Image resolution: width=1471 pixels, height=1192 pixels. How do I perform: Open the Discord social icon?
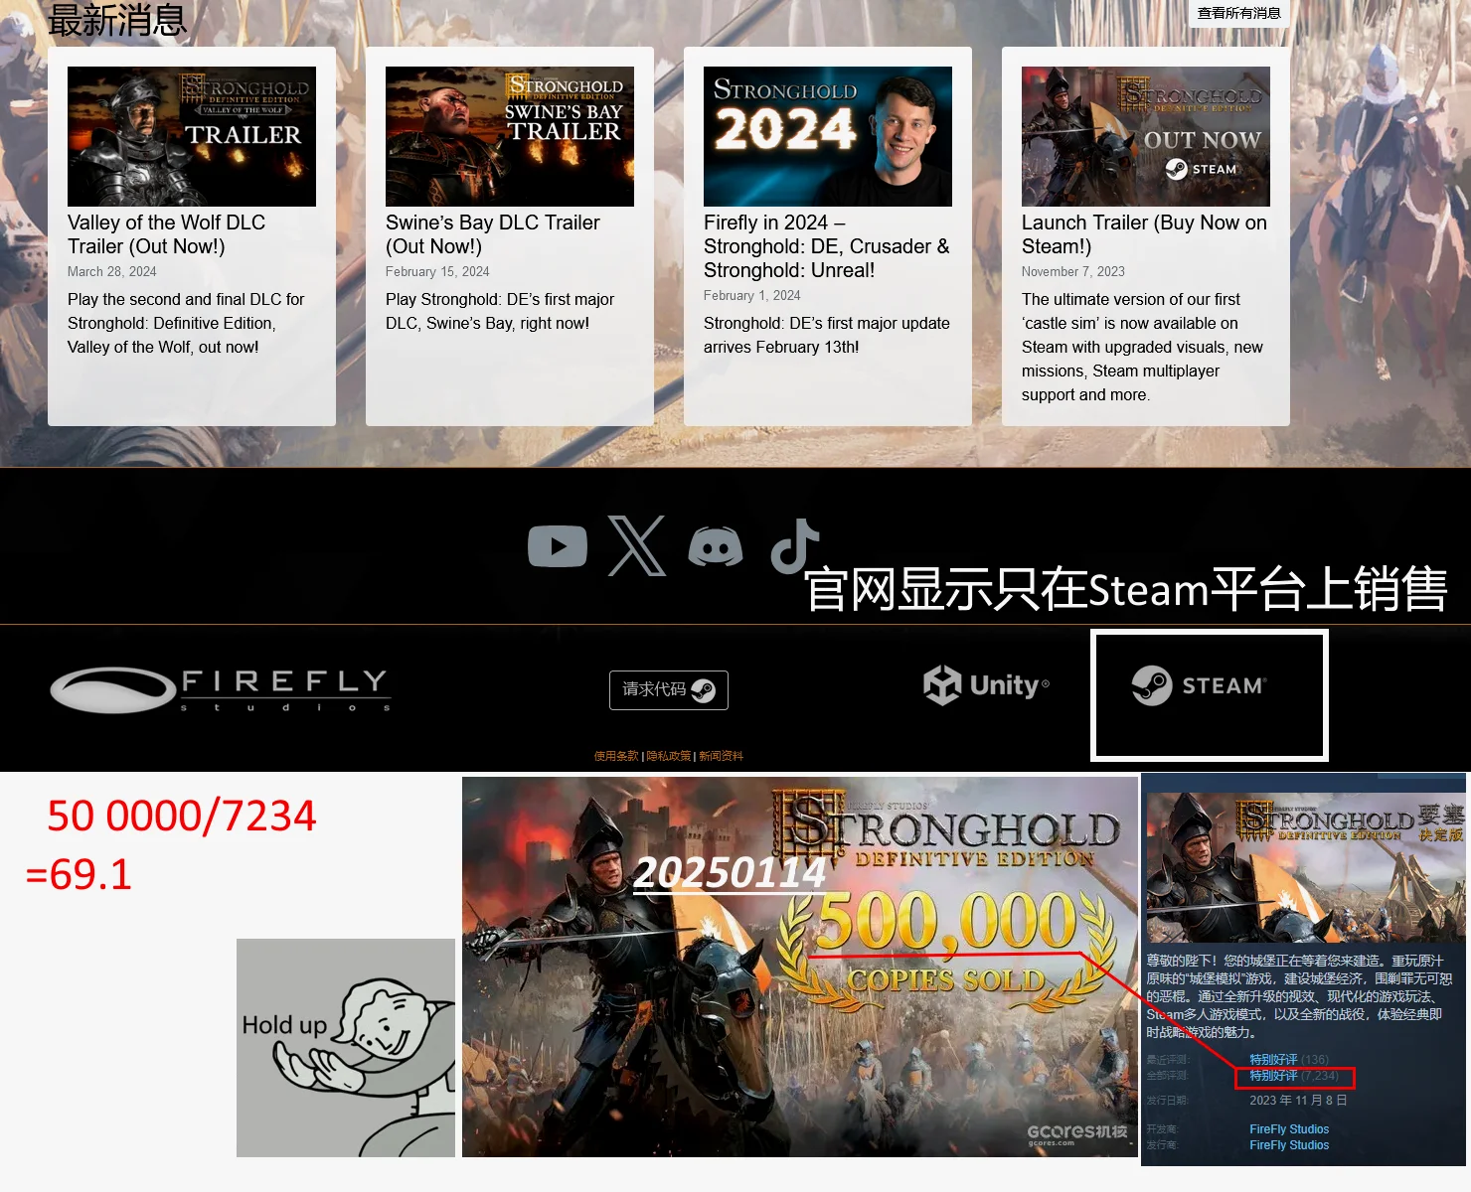click(716, 547)
